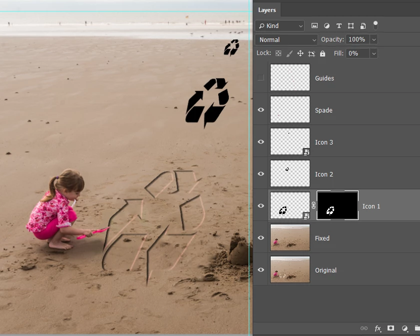Lock transparent pixels icon
The height and width of the screenshot is (336, 420).
[x=278, y=53]
